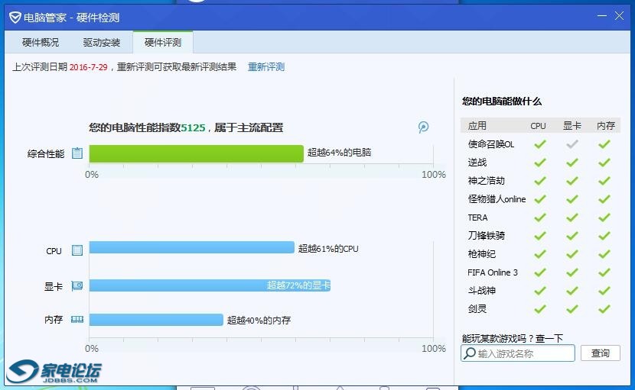Select the 硬件评测 tab

(x=163, y=42)
